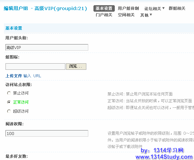Viewport: 194px width, 160px height.
Task: Go to the 群组相关 tab
Action: (x=177, y=8)
